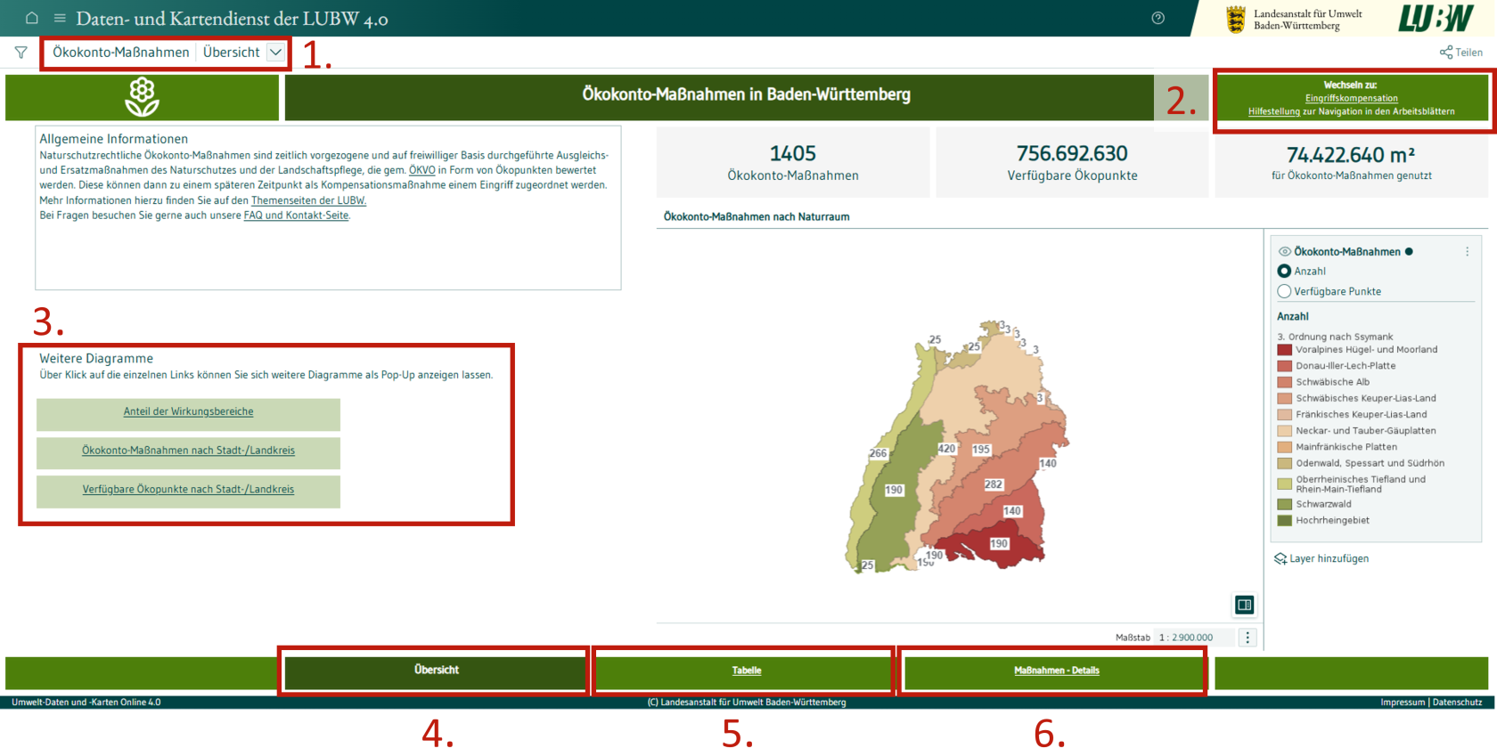Viewport: 1497px width, 756px height.
Task: Open the hamburger menu icon
Action: pyautogui.click(x=60, y=18)
